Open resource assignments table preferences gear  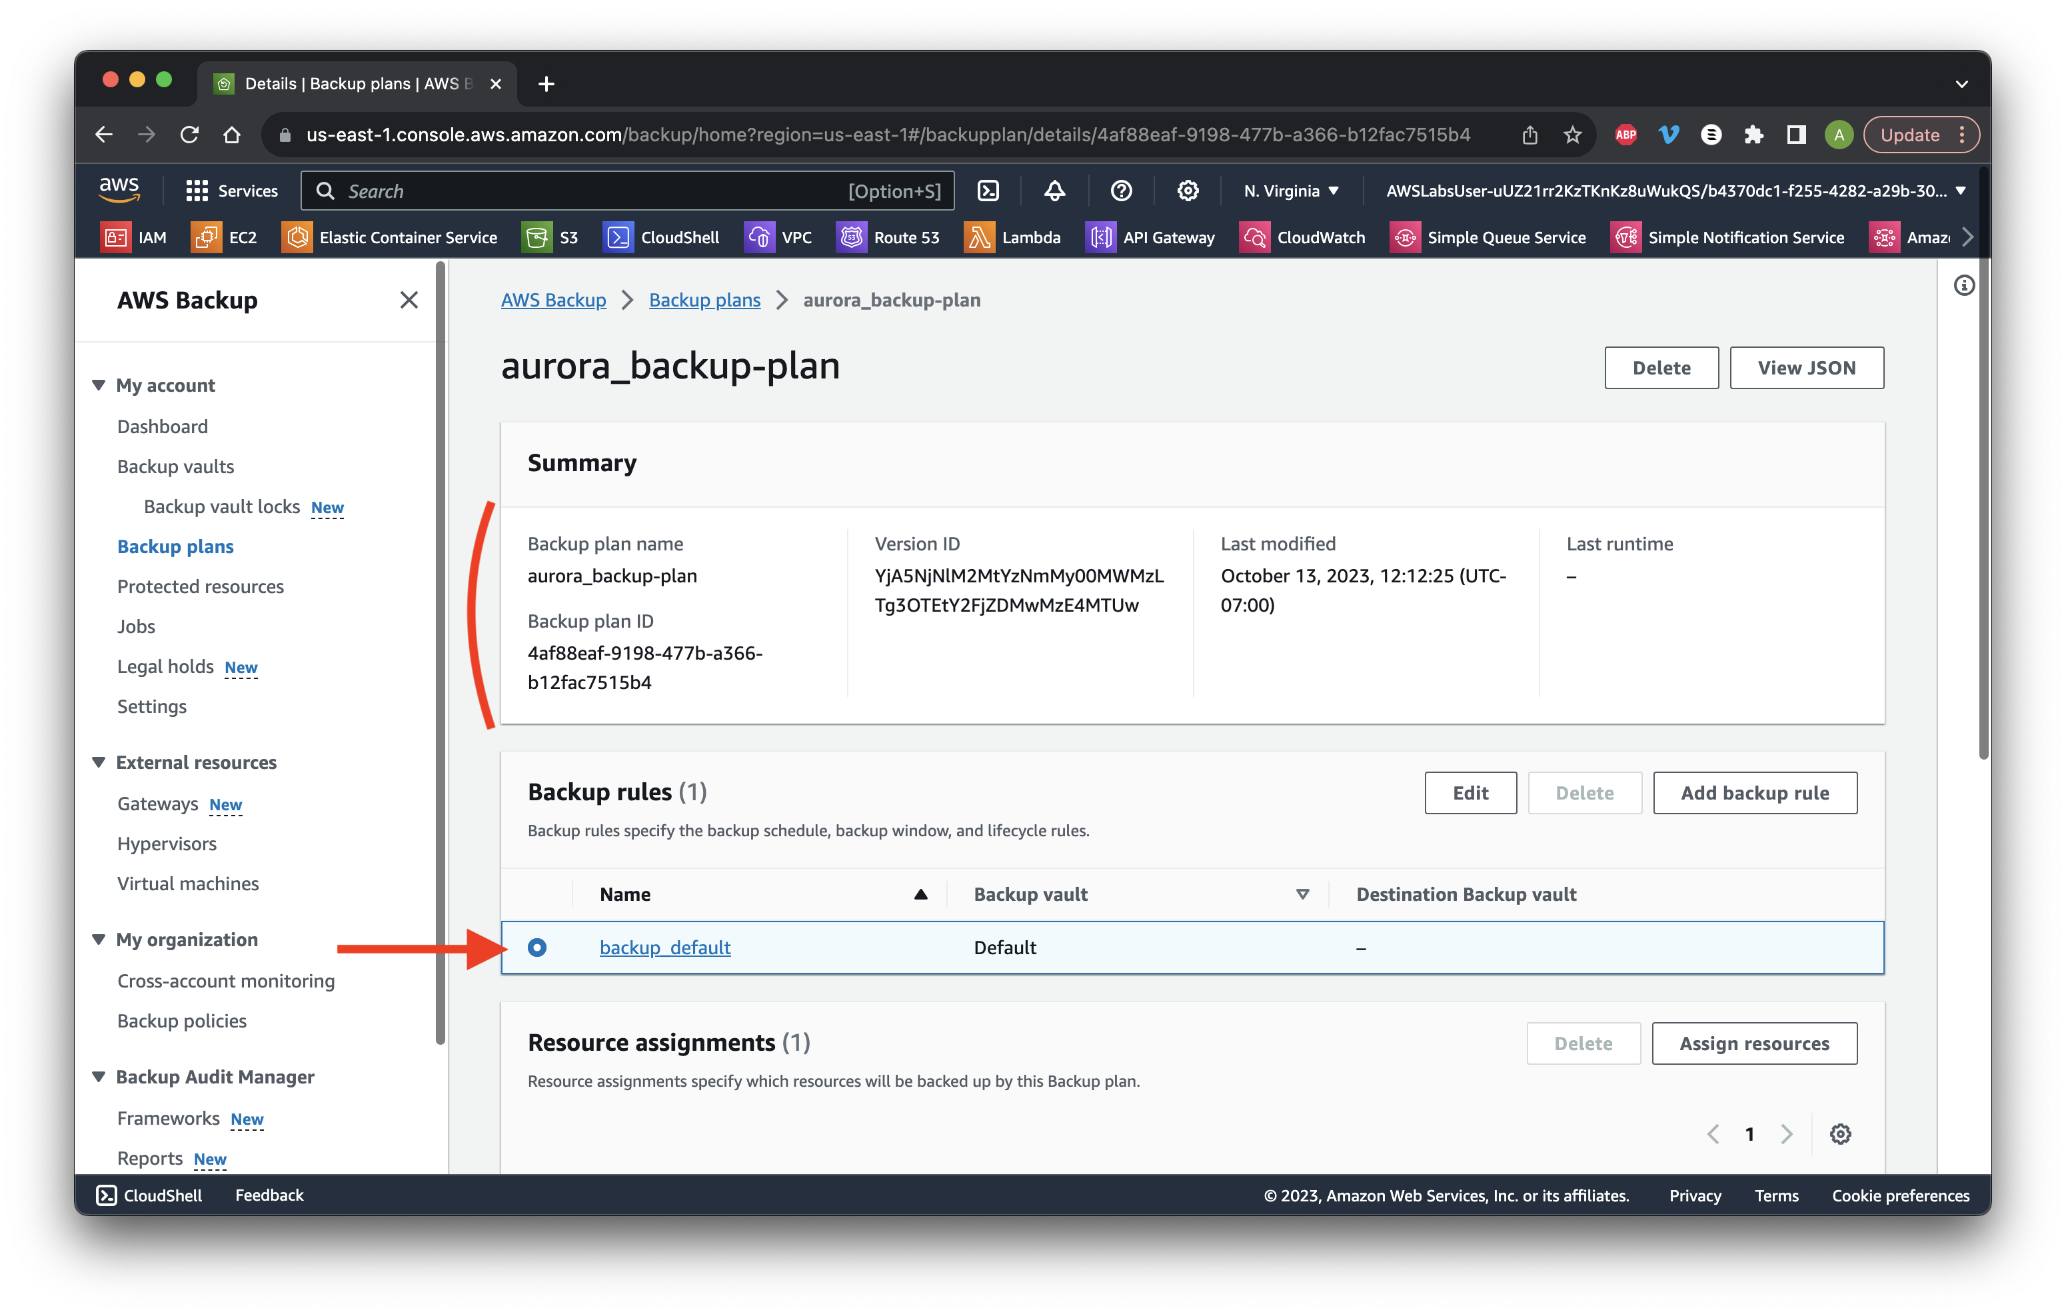click(1839, 1134)
